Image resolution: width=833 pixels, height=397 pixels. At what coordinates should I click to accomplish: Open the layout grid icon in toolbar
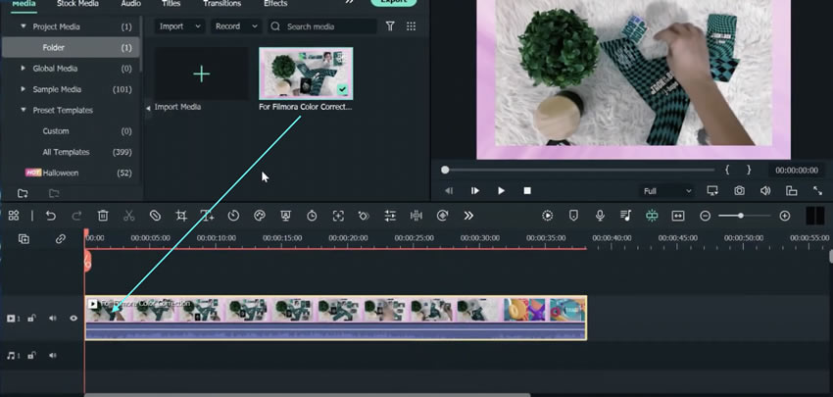(14, 216)
